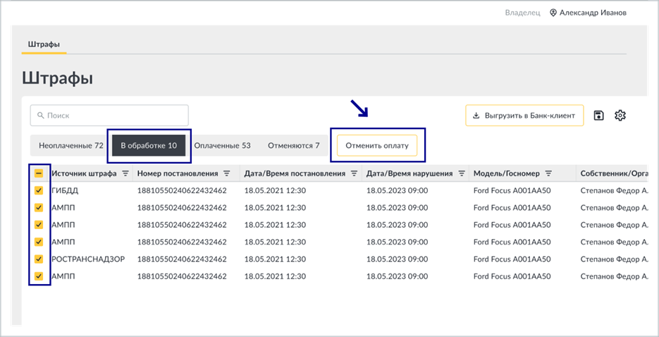This screenshot has width=659, height=337.
Task: Click the Владелец role label
Action: (522, 13)
